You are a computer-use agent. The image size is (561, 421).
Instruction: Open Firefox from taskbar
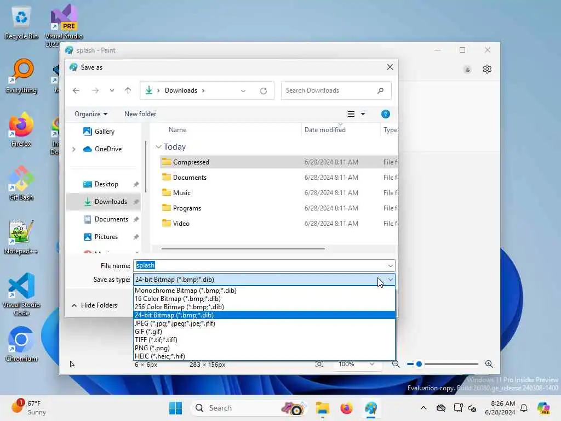coord(346,408)
